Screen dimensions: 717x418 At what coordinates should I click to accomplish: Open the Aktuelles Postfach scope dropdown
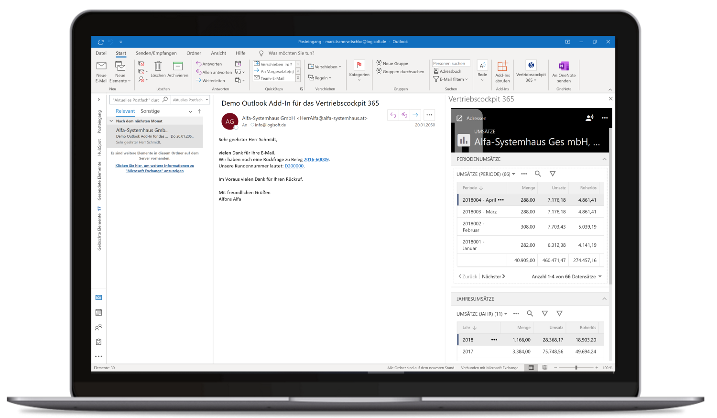click(x=191, y=100)
